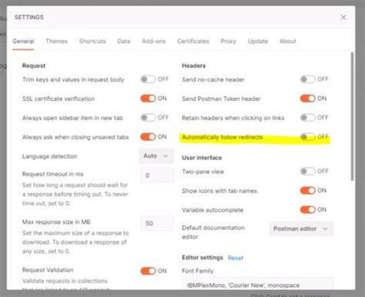The image size is (365, 297).
Task: Disable Variable autocomplete switch
Action: (x=308, y=210)
